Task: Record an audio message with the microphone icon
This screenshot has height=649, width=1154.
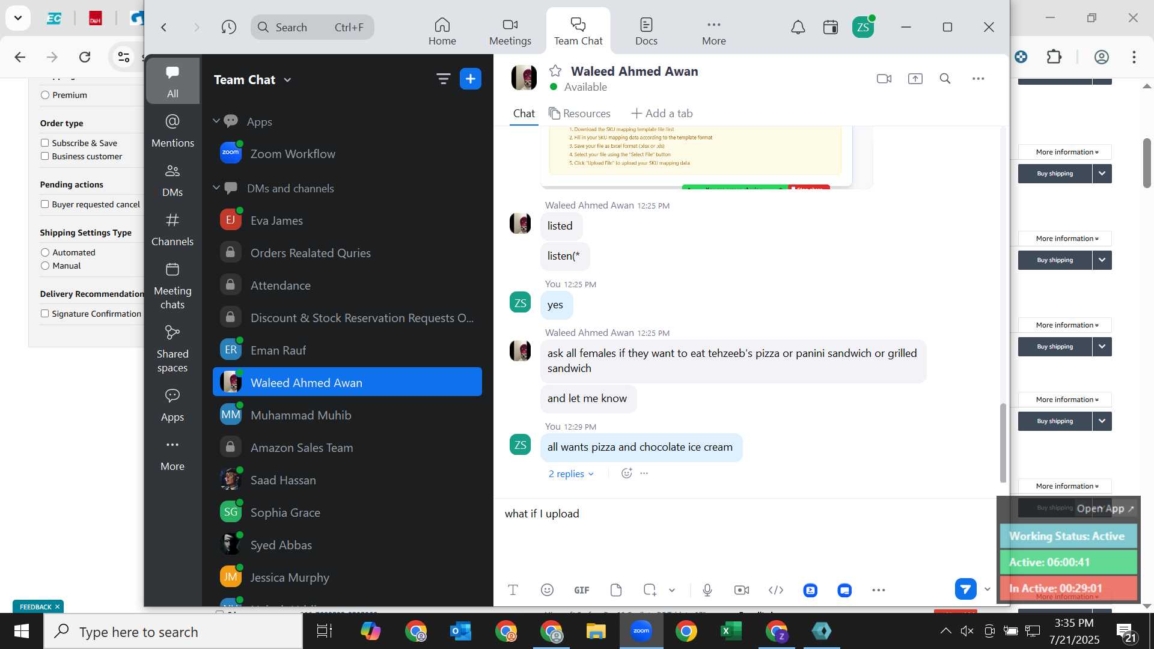Action: click(707, 590)
